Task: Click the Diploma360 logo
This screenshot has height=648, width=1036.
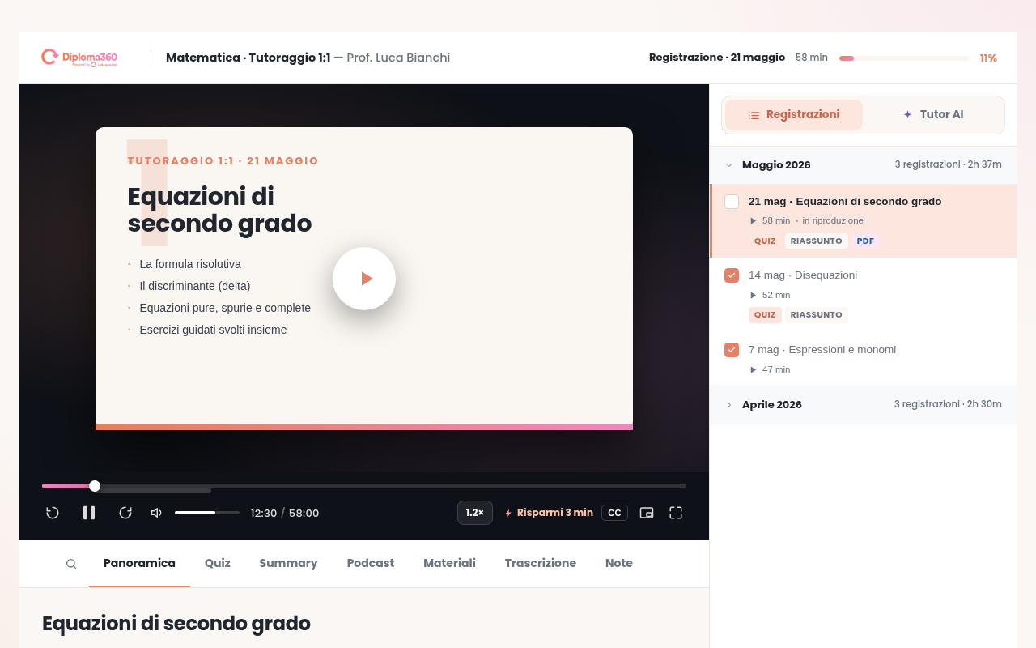Action: [79, 58]
